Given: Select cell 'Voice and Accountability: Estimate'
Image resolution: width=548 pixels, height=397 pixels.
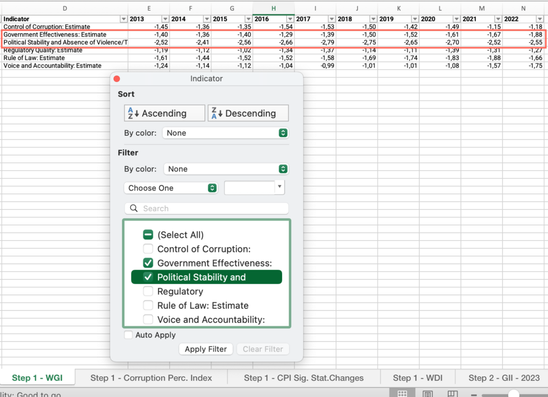Looking at the screenshot, I should point(65,65).
